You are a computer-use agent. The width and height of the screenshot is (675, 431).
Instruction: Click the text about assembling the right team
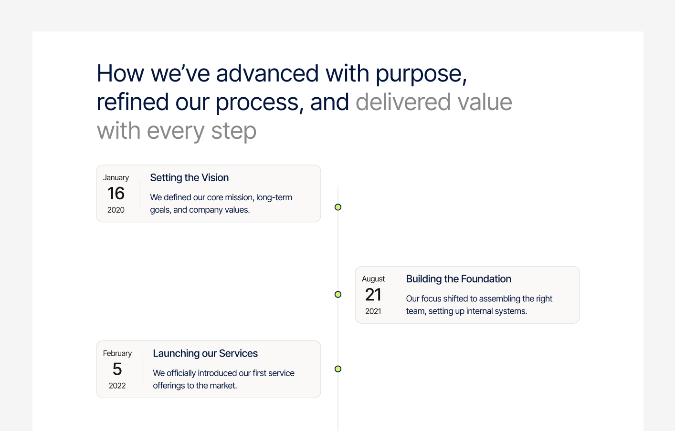pyautogui.click(x=479, y=305)
